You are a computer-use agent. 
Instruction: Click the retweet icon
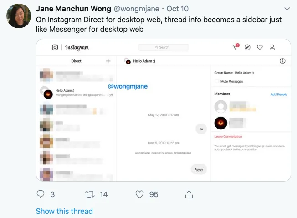(90, 194)
